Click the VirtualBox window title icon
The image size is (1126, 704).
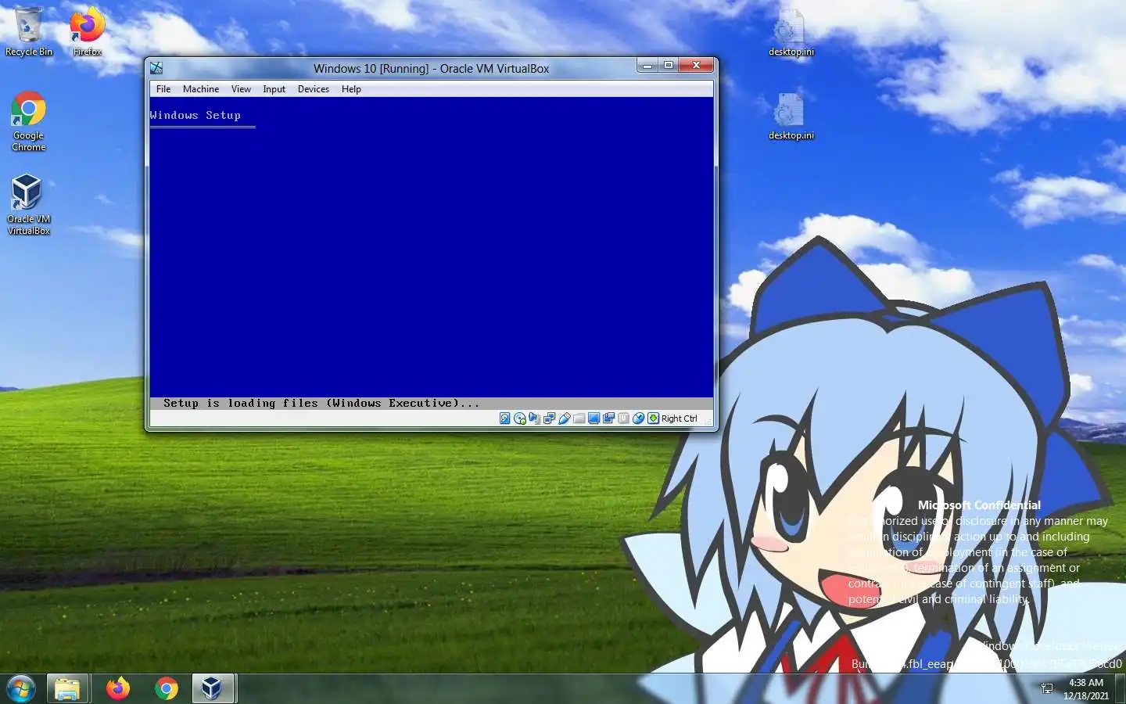point(156,68)
